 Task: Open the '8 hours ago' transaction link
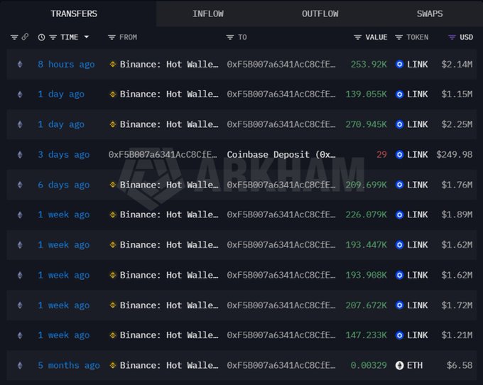[66, 64]
